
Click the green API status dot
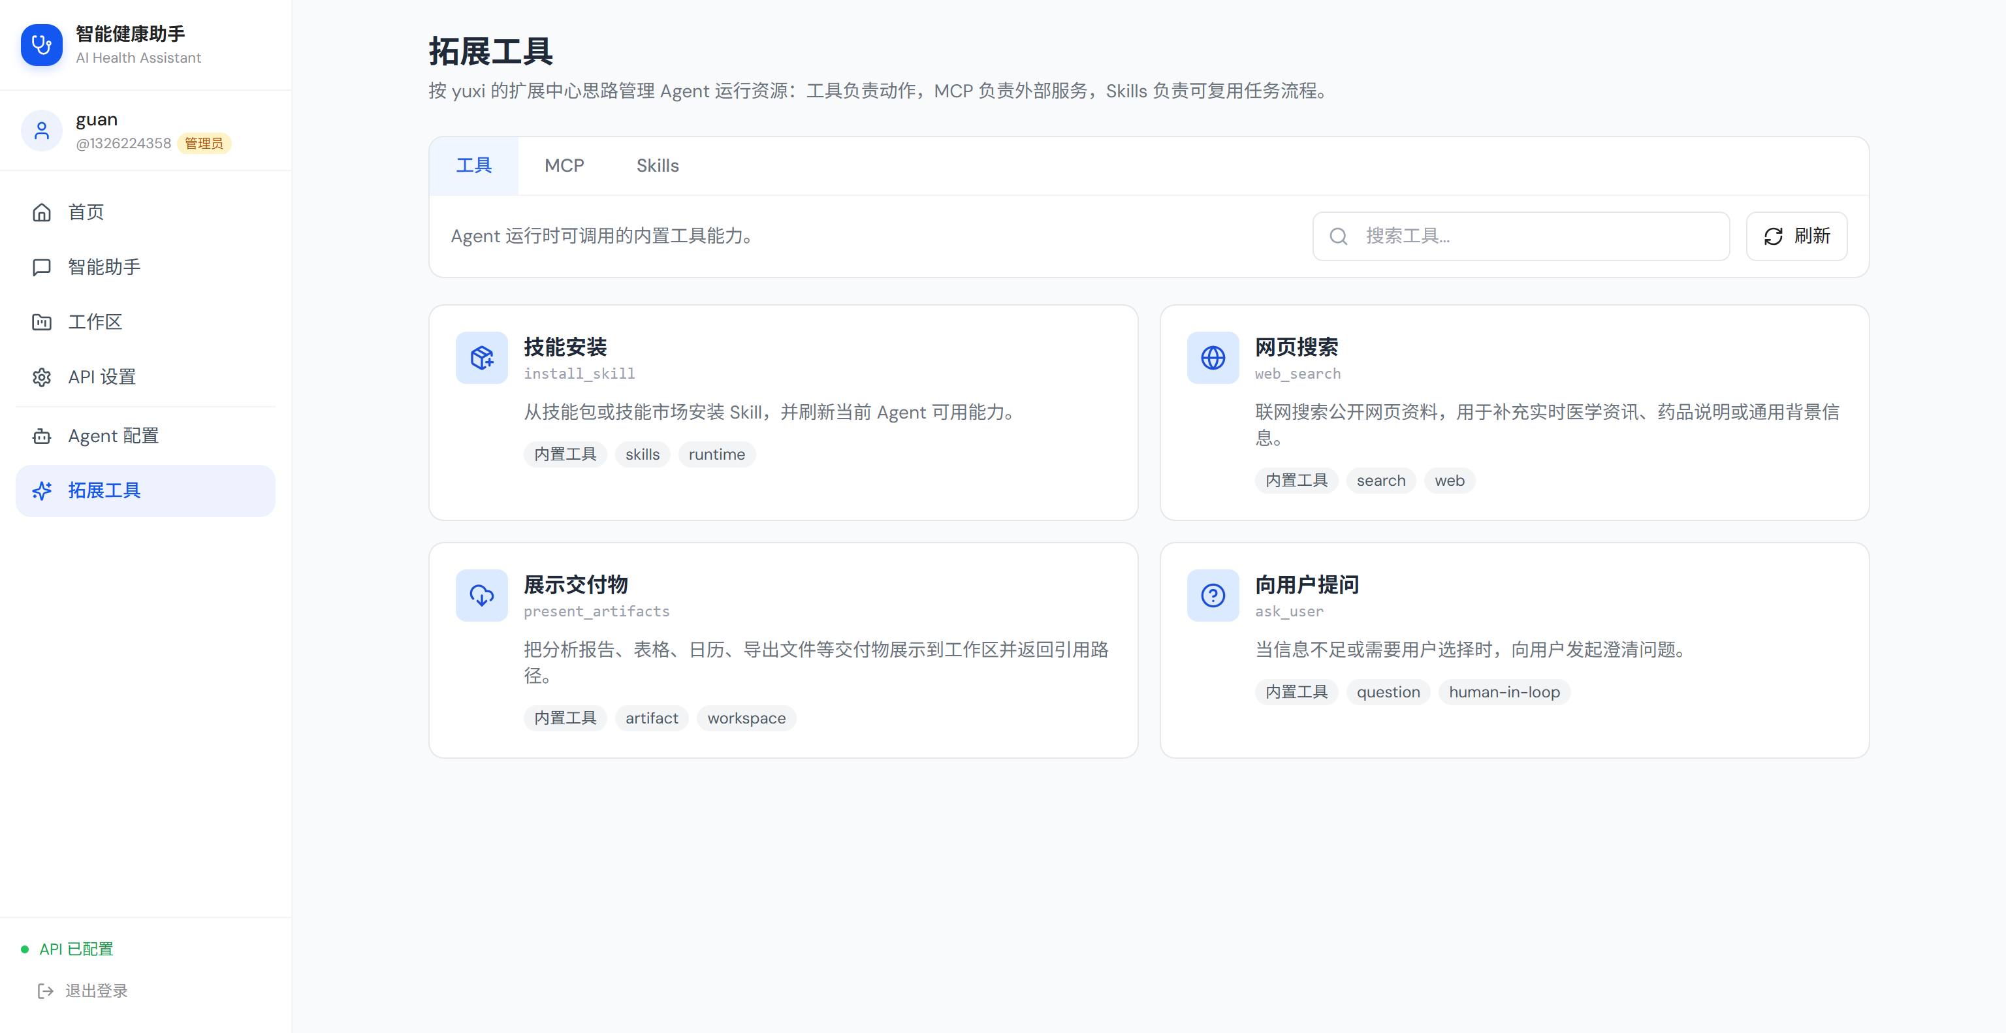click(x=25, y=949)
